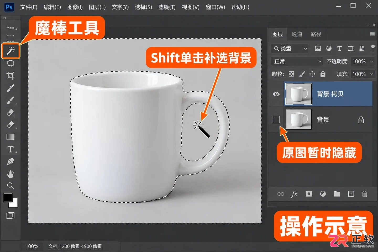
Task: Click the Move tool at toolbar top
Action: click(10, 28)
